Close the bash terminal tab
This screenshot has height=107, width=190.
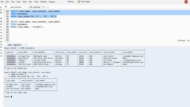tap(22, 45)
